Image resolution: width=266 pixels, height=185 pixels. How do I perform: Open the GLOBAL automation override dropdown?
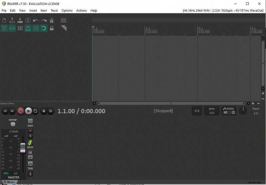coord(229,111)
